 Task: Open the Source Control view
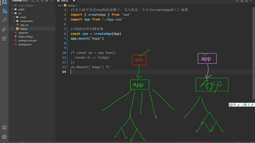click(x=4, y=11)
